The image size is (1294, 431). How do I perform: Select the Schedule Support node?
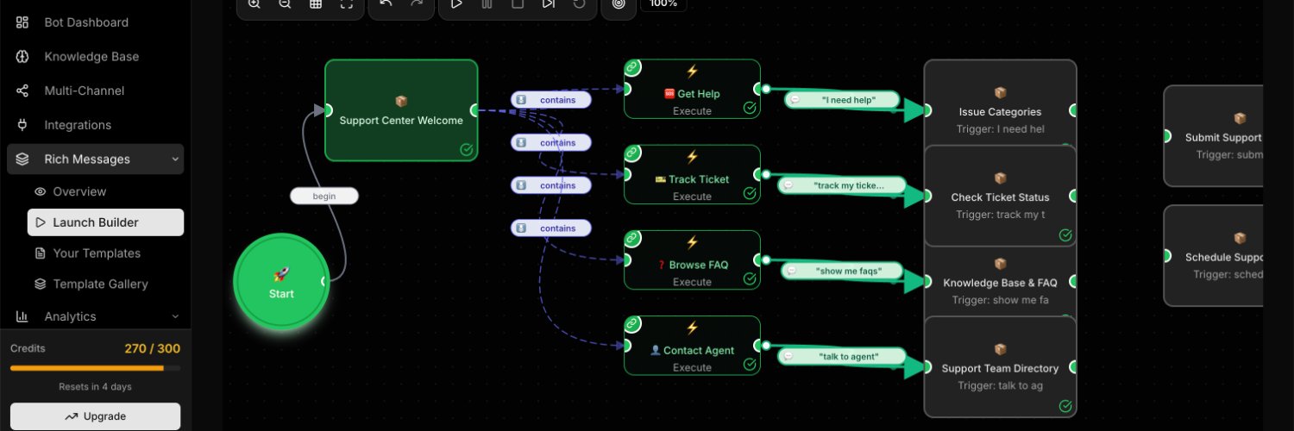coord(1214,256)
